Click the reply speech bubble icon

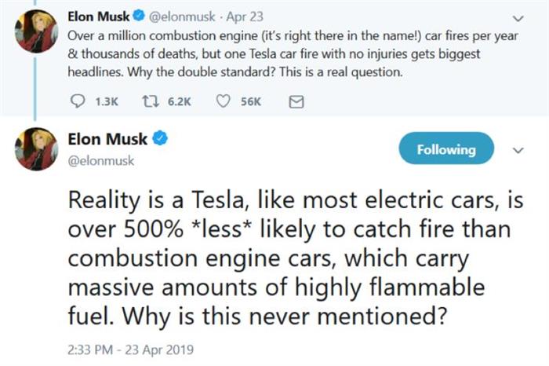77,101
